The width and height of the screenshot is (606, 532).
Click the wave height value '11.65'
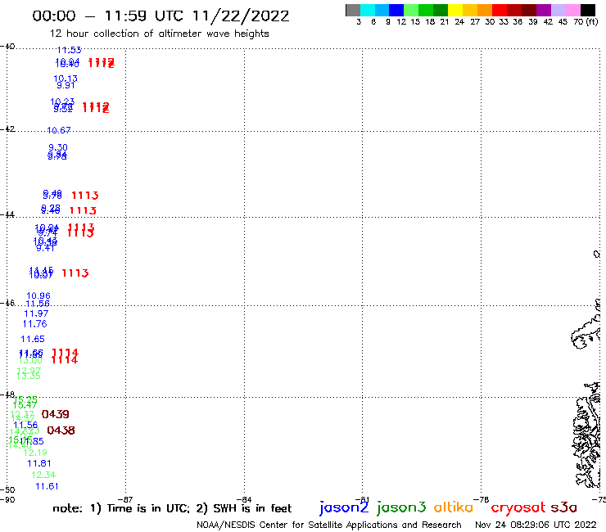33,339
